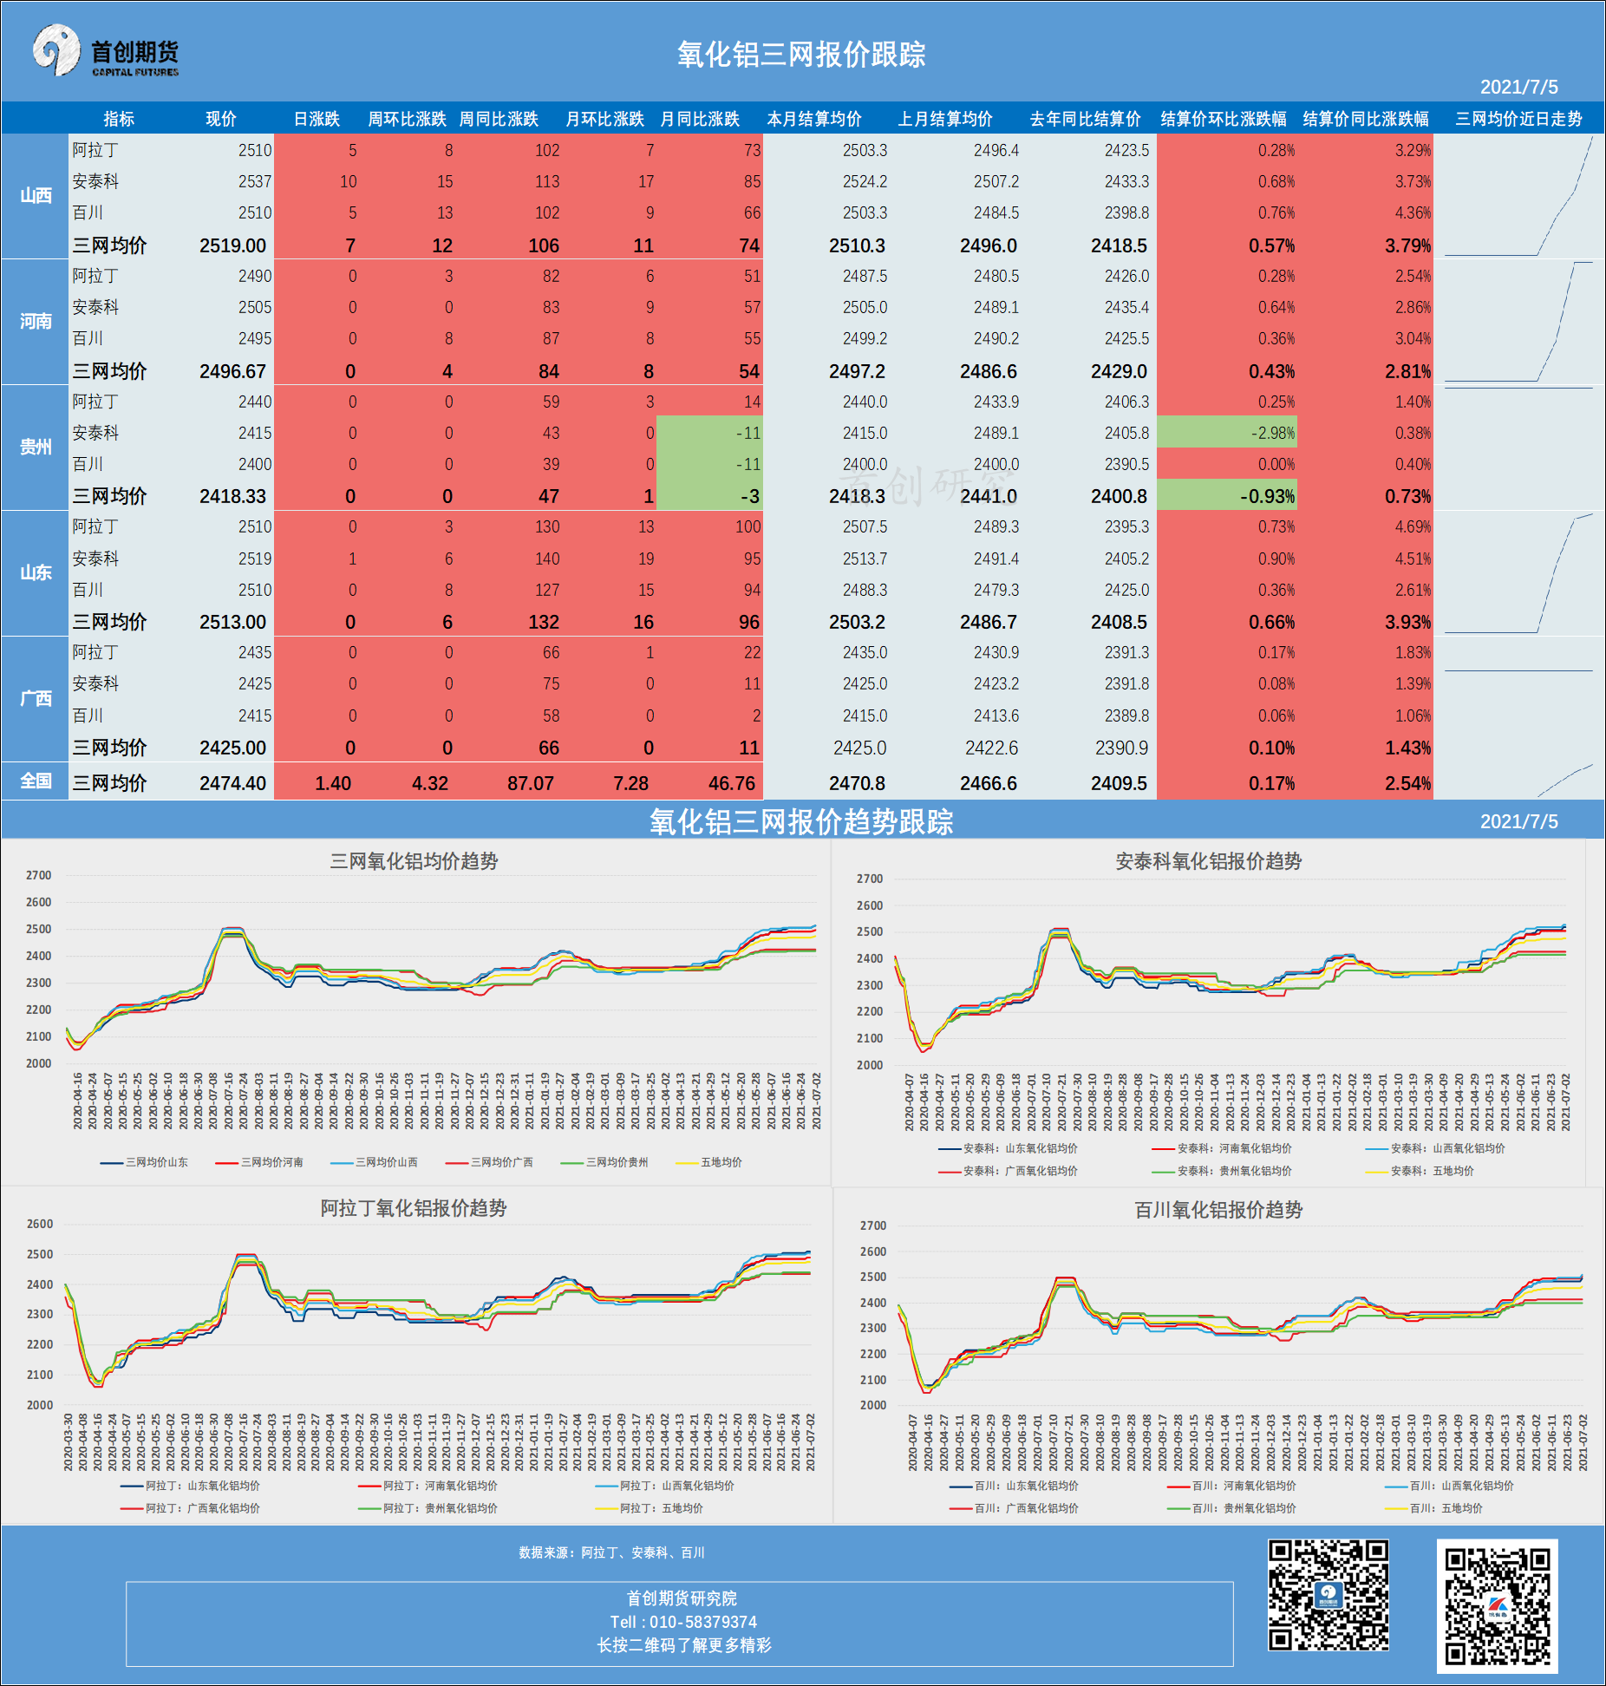This screenshot has width=1606, height=1686.
Task: Select the 贵州 region label
Action: point(36,448)
